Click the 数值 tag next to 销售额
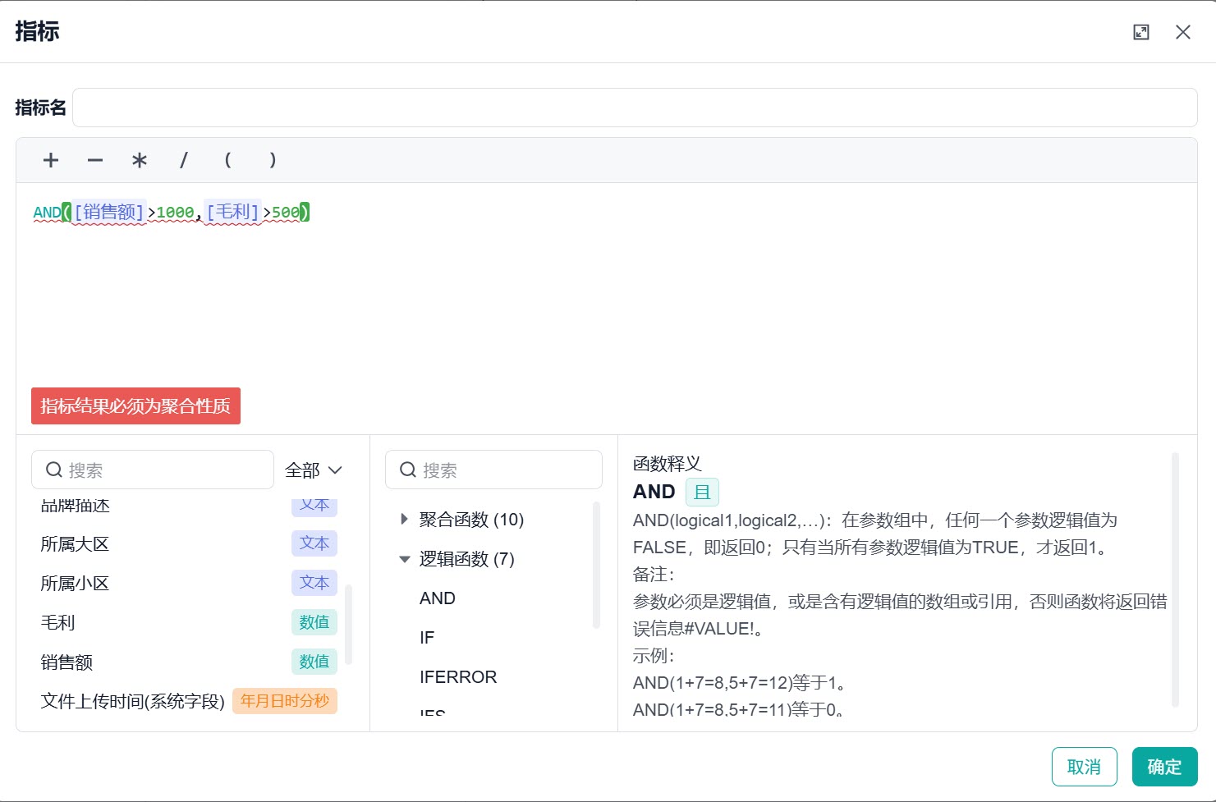The height and width of the screenshot is (802, 1216). (314, 662)
